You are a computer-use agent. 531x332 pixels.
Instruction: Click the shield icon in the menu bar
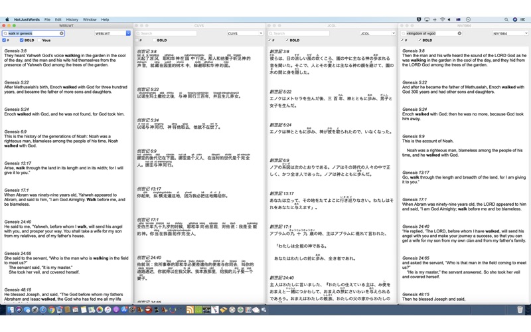419,19
